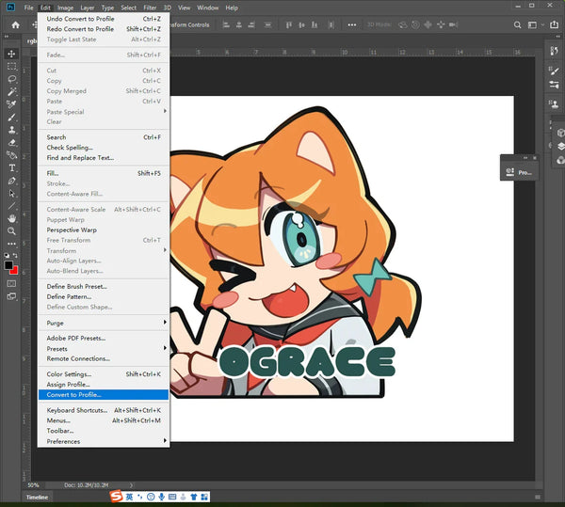Reset default foreground and background colors
565x507 pixels.
(7, 255)
